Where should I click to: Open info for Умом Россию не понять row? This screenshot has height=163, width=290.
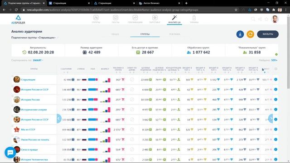[x=275, y=139]
